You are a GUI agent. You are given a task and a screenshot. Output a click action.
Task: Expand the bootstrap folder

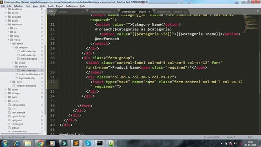click(6, 9)
